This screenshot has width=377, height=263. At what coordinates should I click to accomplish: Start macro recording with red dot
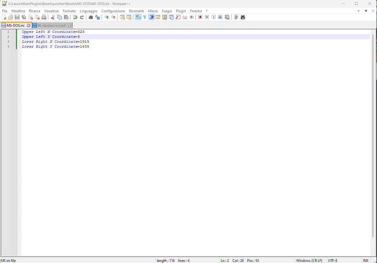tap(200, 17)
